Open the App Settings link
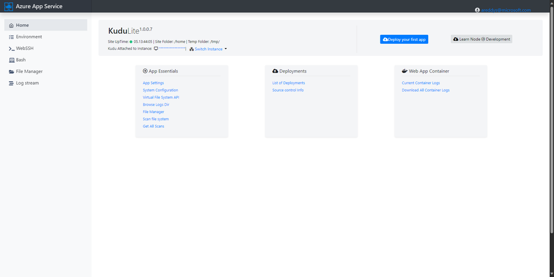The width and height of the screenshot is (554, 277). (x=154, y=83)
